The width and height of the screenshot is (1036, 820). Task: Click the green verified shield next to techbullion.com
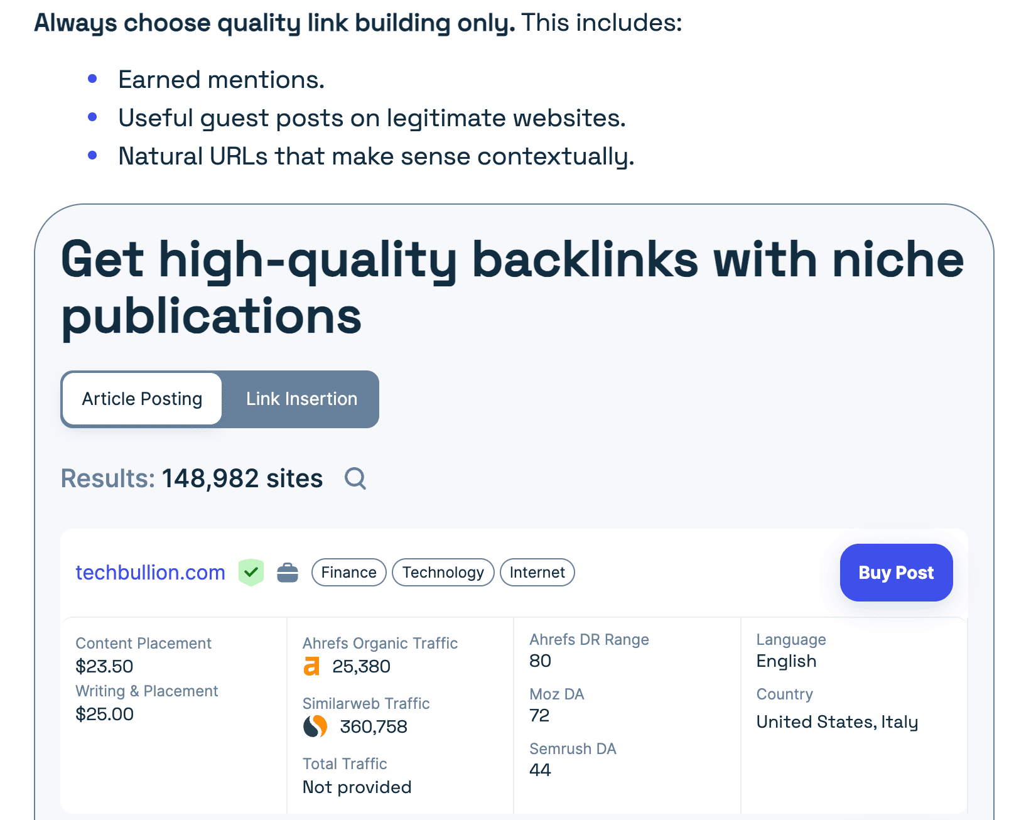click(x=251, y=572)
